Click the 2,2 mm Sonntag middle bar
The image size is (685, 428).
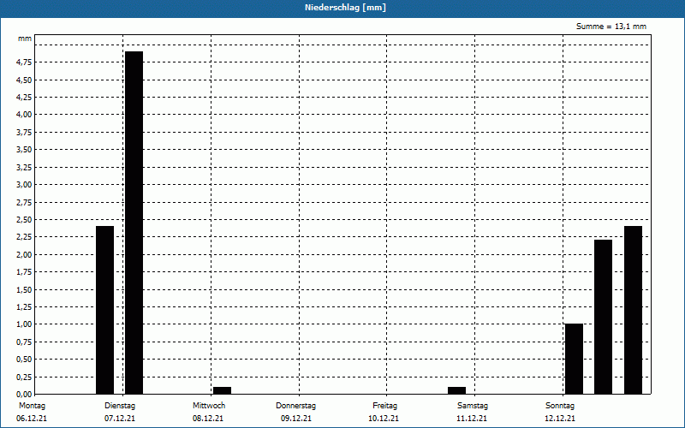coord(604,317)
